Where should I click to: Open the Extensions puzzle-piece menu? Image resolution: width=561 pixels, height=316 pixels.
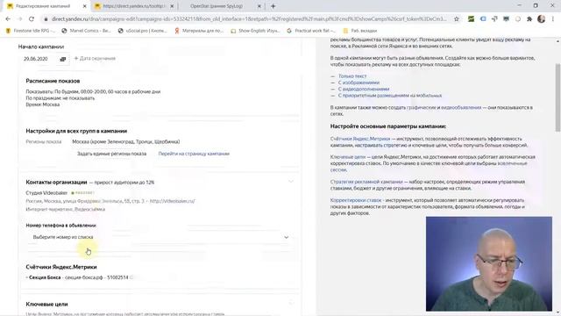click(529, 19)
